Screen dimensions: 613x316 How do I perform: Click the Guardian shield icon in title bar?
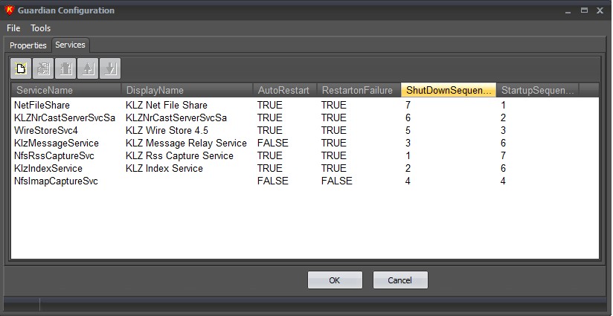point(10,10)
